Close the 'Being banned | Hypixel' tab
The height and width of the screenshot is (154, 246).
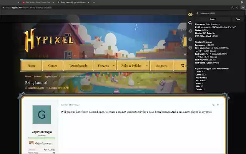[88, 2]
